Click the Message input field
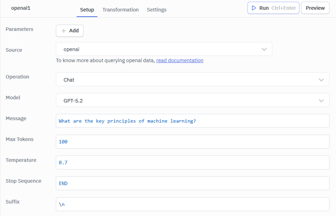336x216 pixels. [x=193, y=121]
